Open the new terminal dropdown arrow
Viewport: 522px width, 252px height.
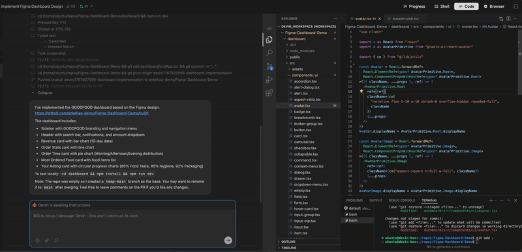pos(495,201)
